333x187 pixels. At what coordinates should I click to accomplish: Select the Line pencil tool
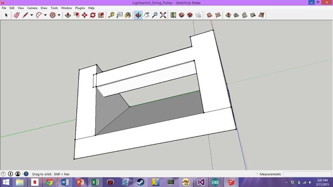(x=25, y=15)
